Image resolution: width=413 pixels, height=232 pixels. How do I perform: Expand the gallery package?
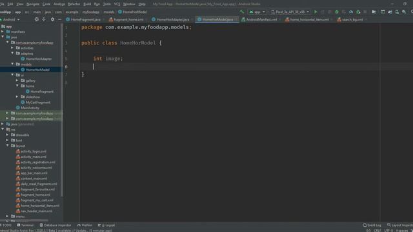coord(17,81)
